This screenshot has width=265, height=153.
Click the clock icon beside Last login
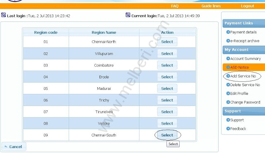tap(4, 15)
